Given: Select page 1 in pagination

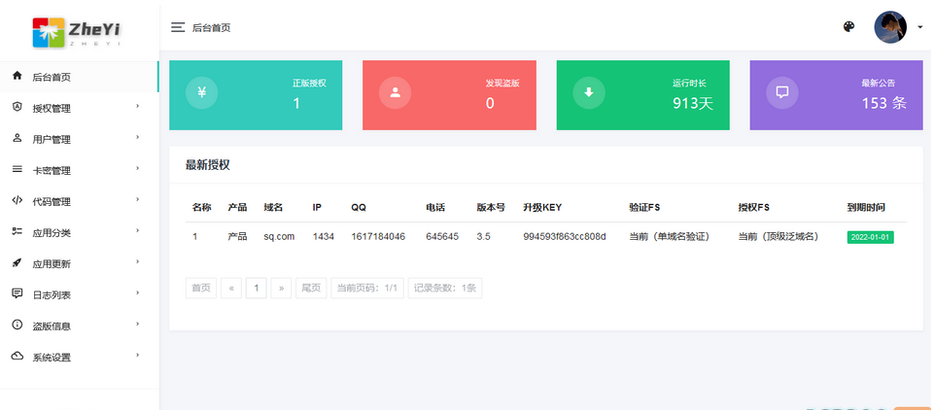Looking at the screenshot, I should coord(257,288).
